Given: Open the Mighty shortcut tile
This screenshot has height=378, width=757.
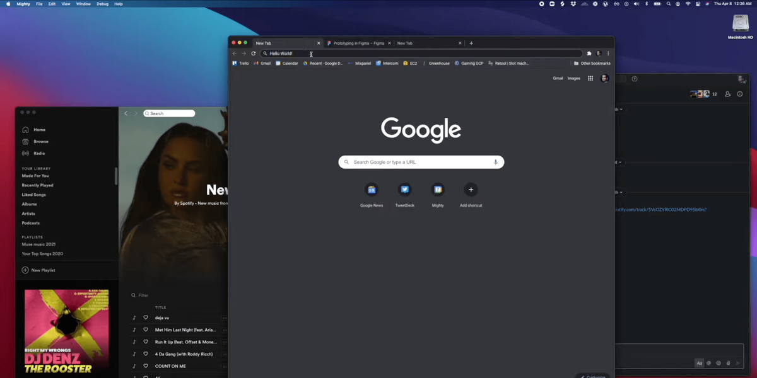Looking at the screenshot, I should pos(438,190).
